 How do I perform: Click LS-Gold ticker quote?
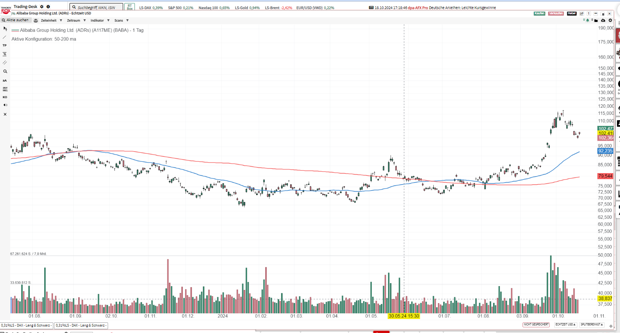click(247, 8)
